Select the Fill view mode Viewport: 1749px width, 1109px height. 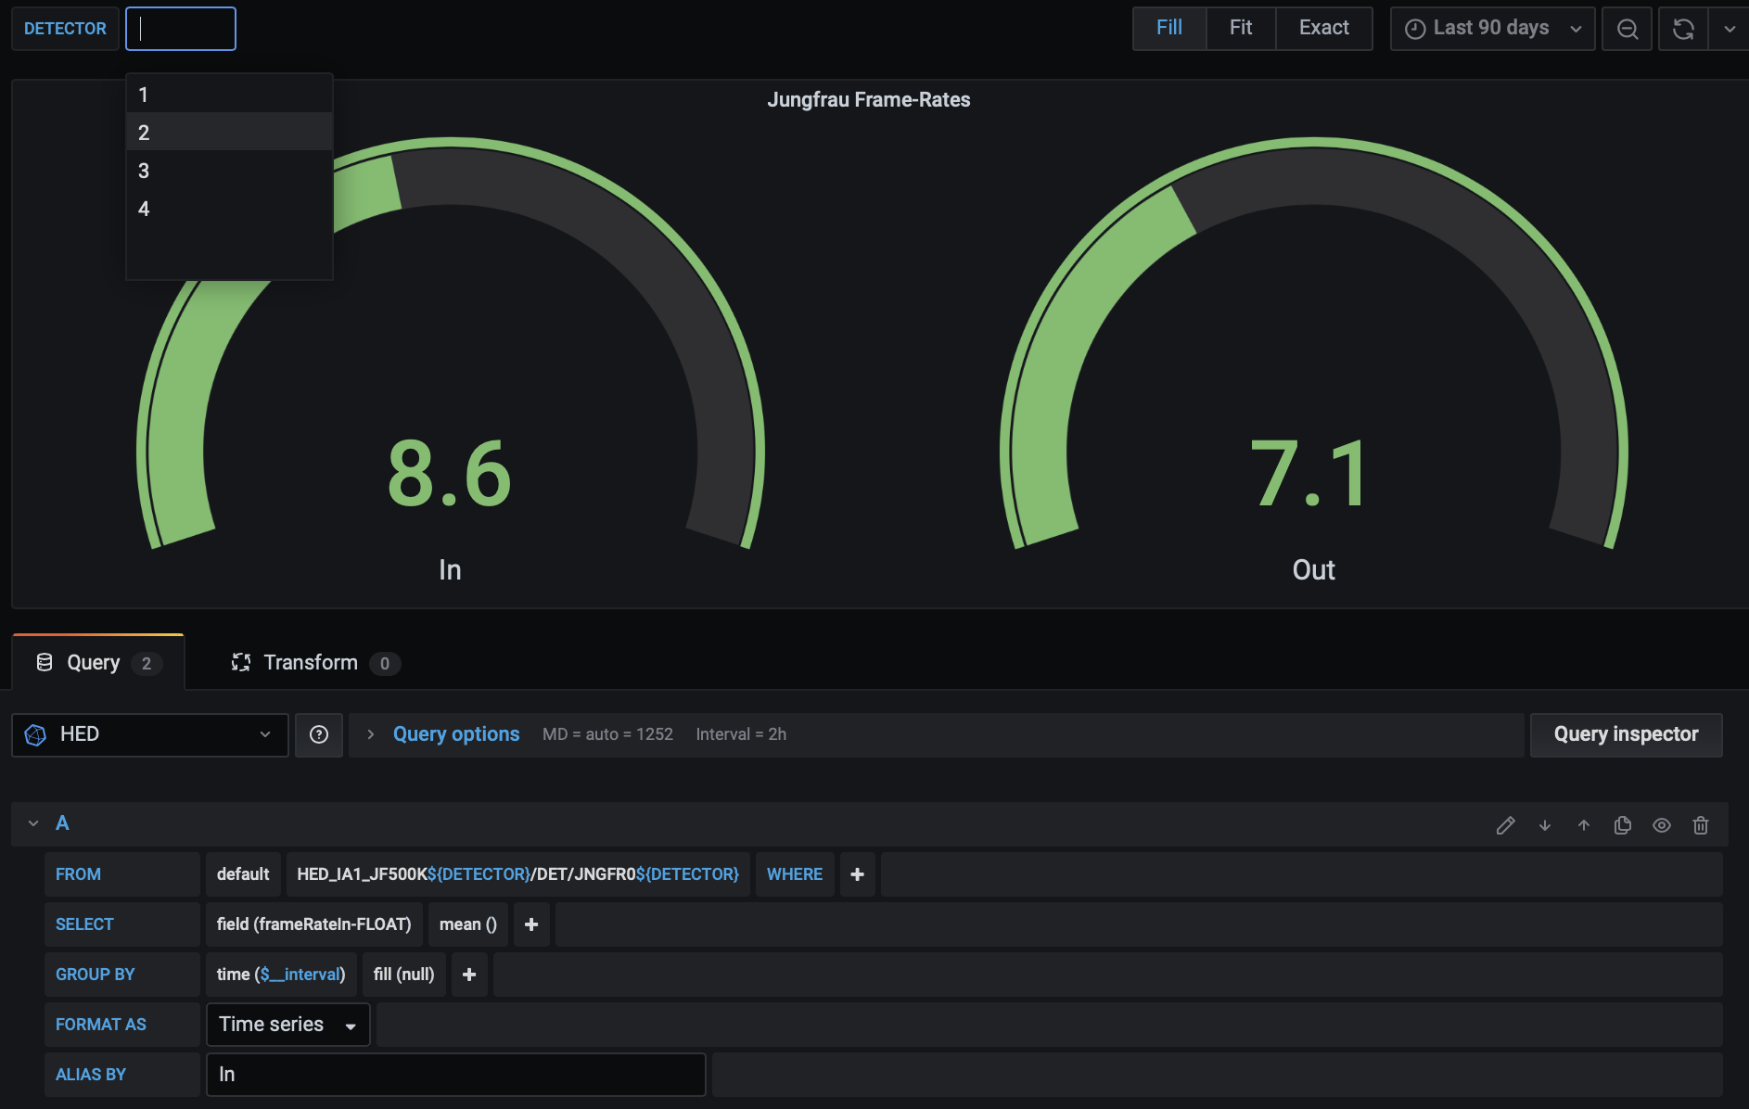[1169, 28]
